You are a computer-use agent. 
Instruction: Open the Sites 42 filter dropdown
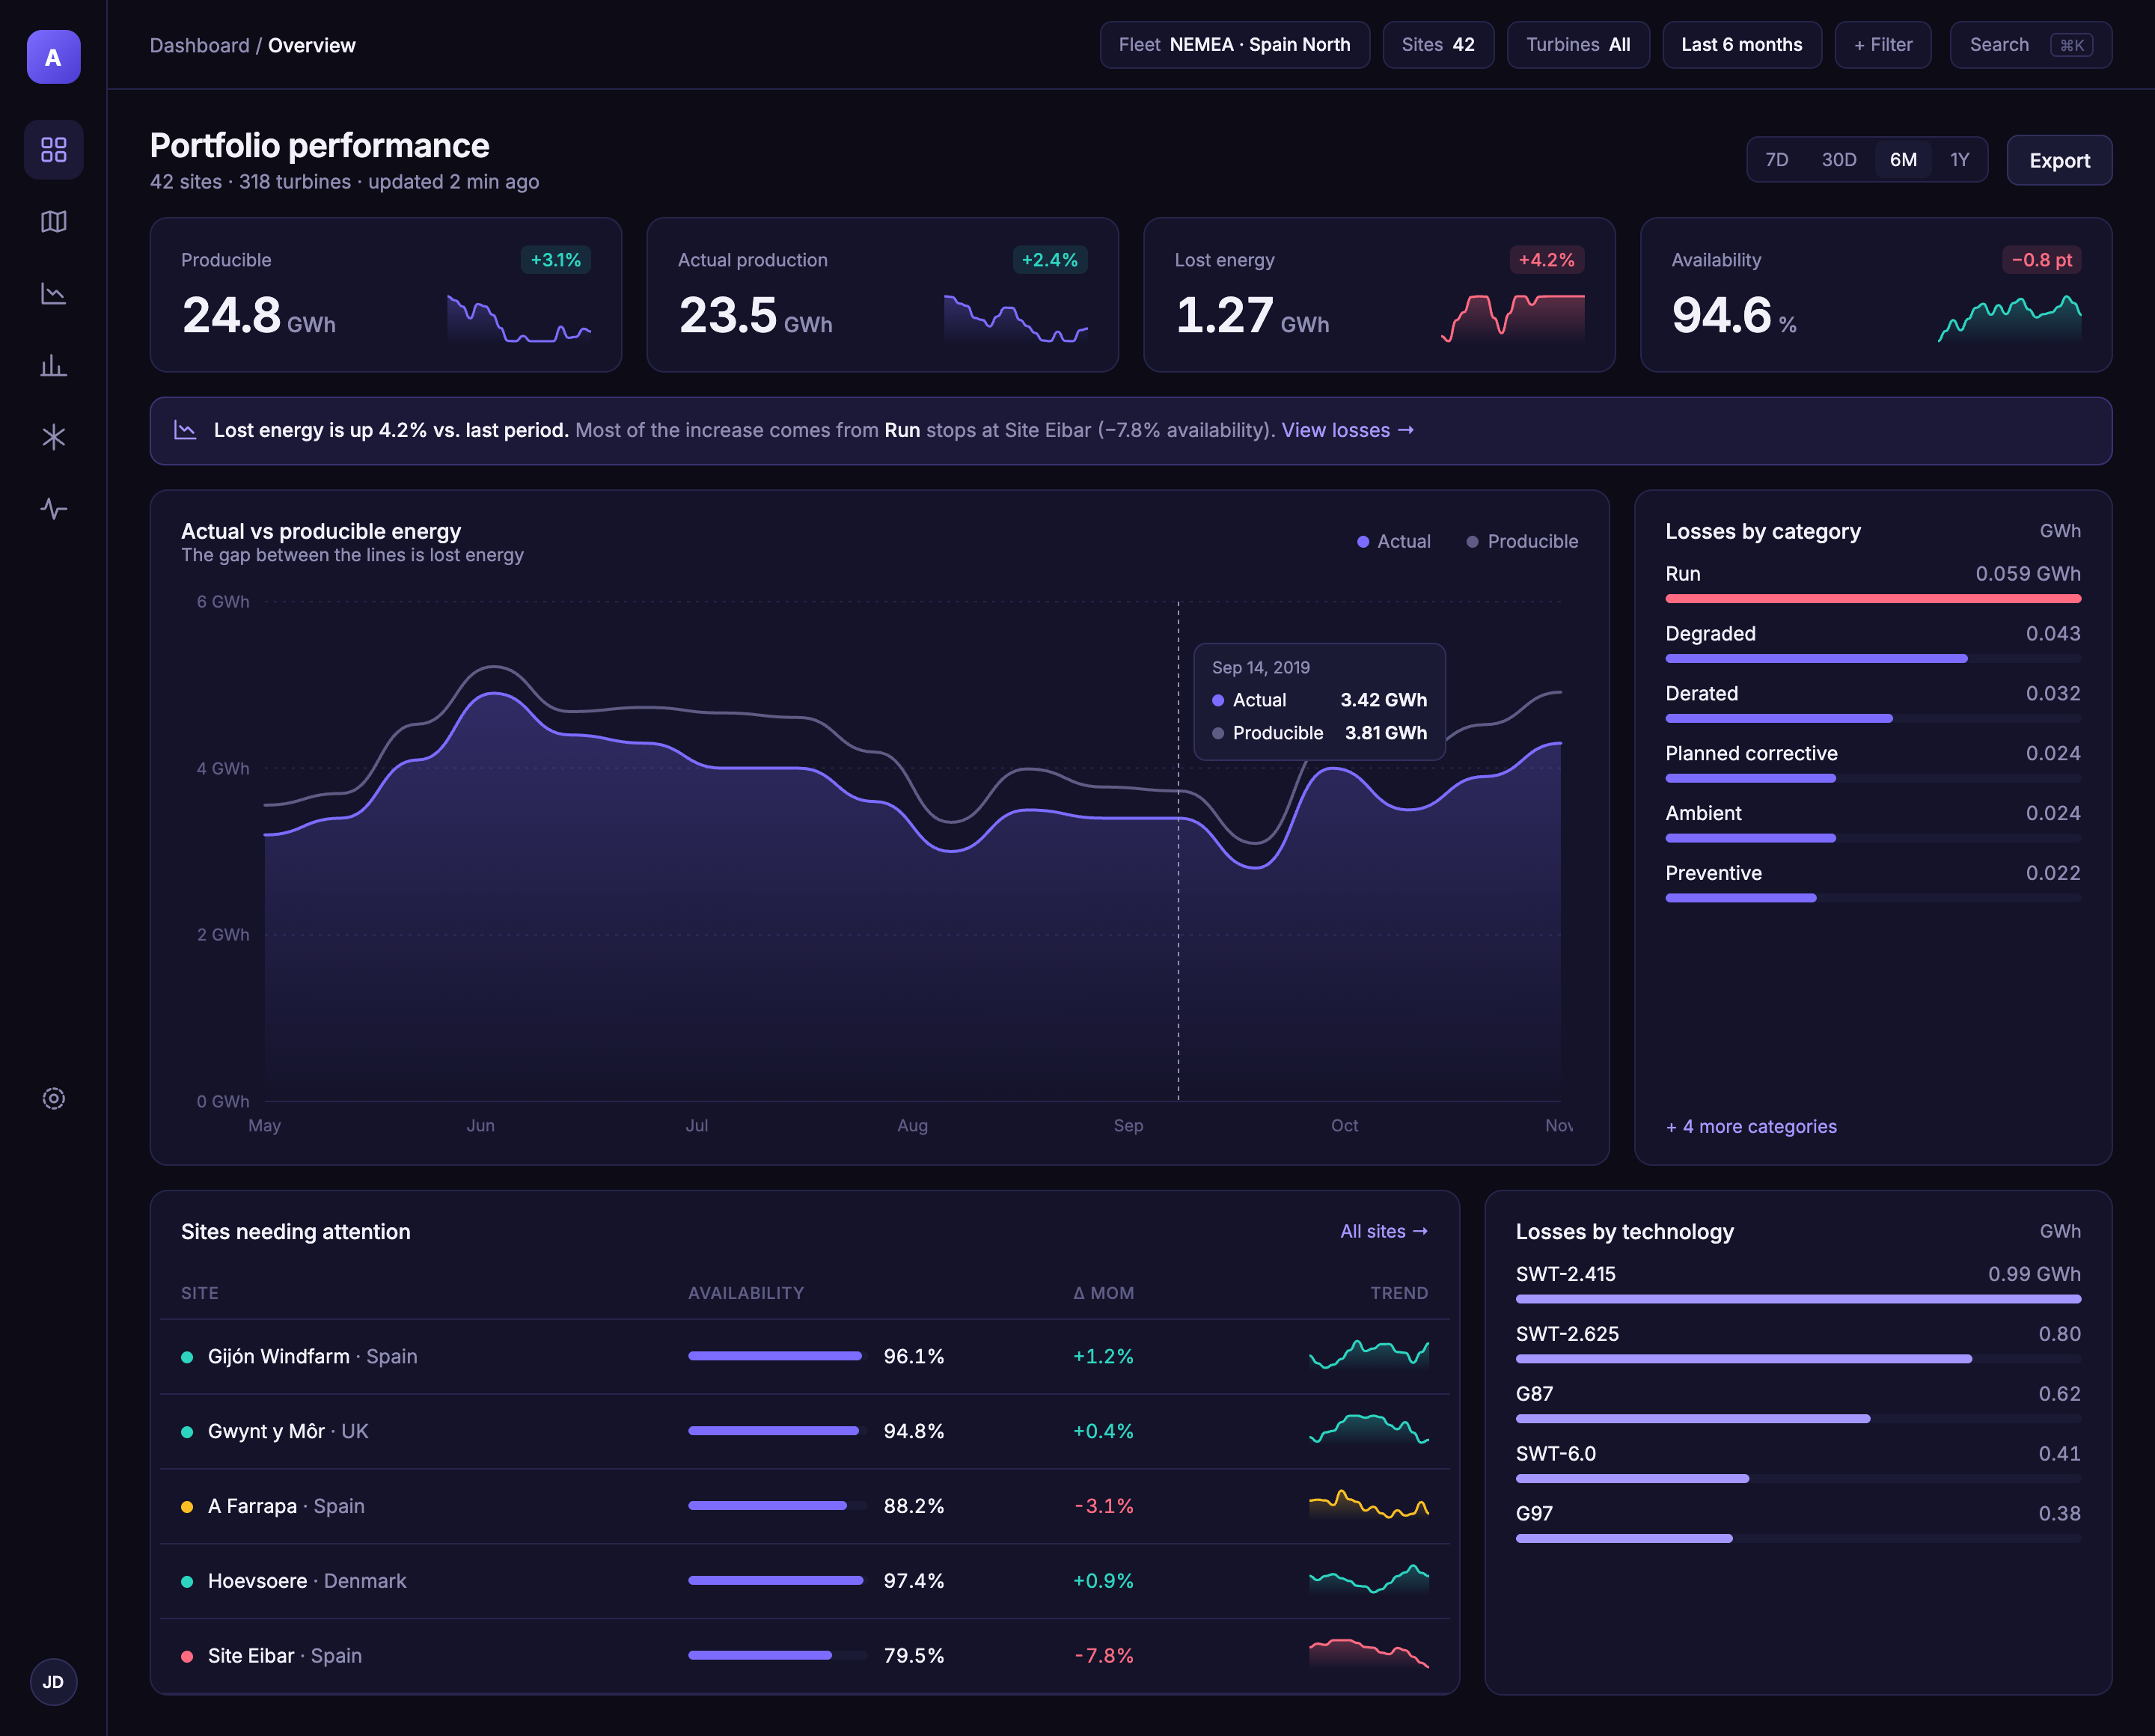[x=1438, y=45]
